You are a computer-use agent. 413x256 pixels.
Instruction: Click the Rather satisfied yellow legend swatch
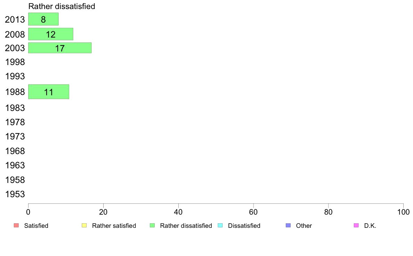[84, 225]
